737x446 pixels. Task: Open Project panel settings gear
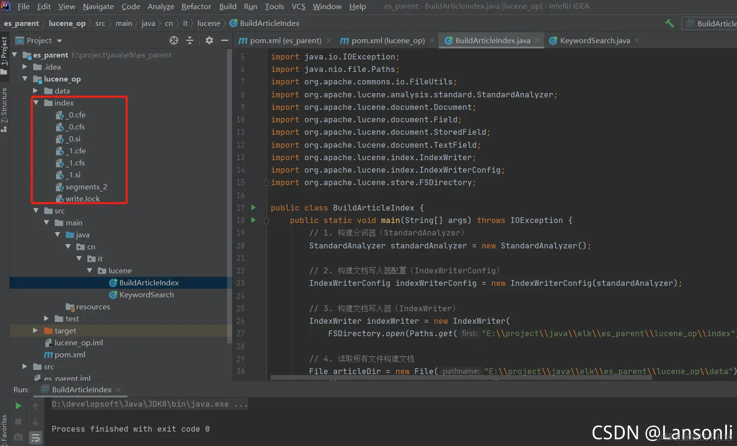click(x=209, y=41)
